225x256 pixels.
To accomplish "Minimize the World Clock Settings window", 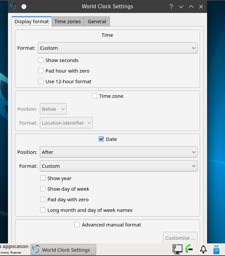I will pyautogui.click(x=181, y=7).
